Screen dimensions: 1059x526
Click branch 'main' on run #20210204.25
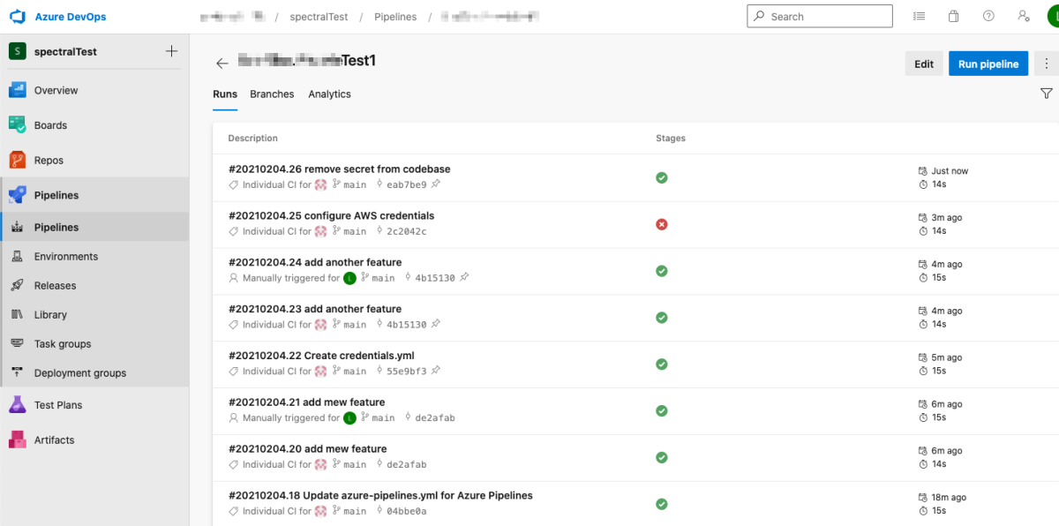[355, 231]
